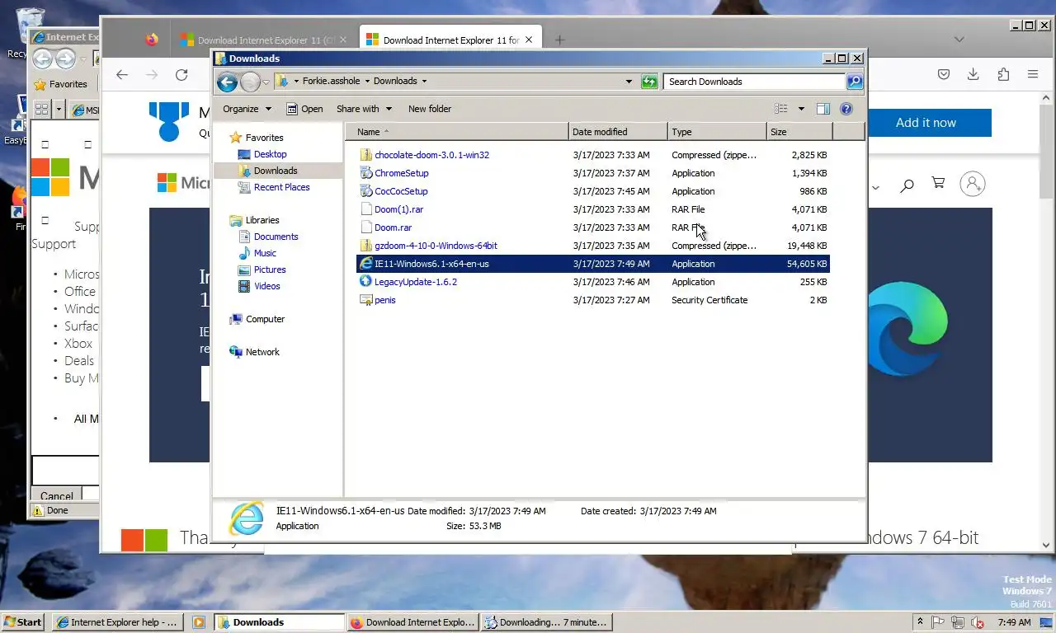The image size is (1056, 633).
Task: Open the explorer Help question mark icon
Action: (x=846, y=109)
